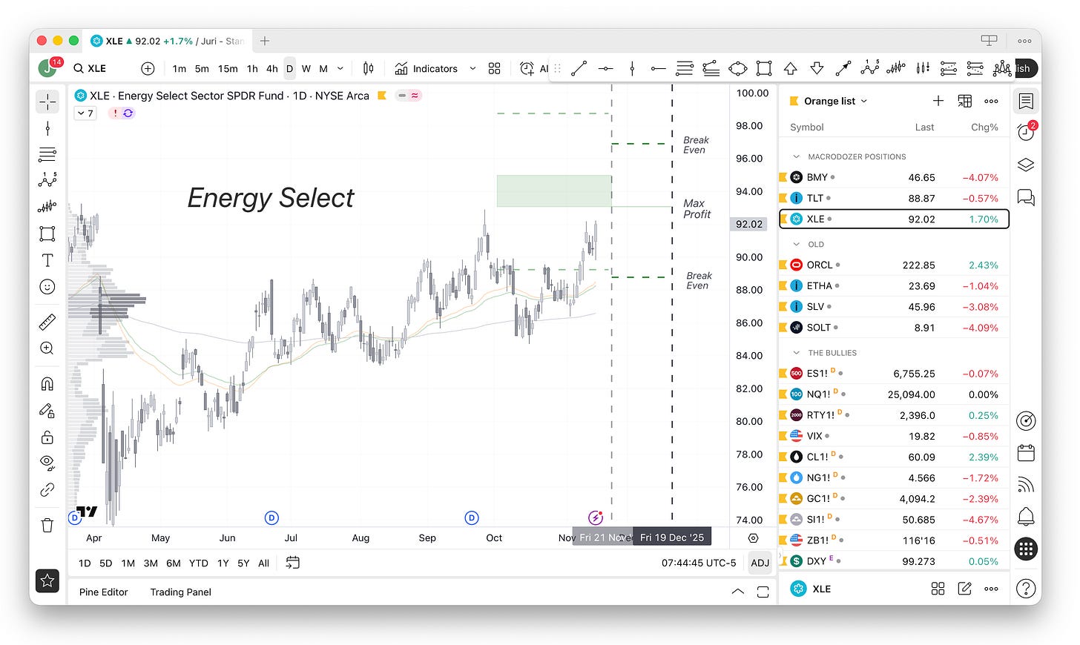Open the Indicators dialog
This screenshot has width=1080, height=645.
427,68
